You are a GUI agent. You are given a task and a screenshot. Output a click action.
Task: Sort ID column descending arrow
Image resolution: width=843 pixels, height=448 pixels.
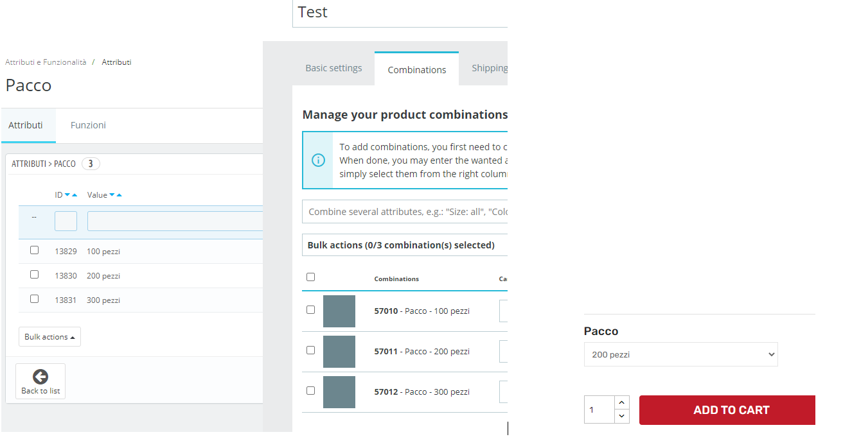tap(67, 195)
